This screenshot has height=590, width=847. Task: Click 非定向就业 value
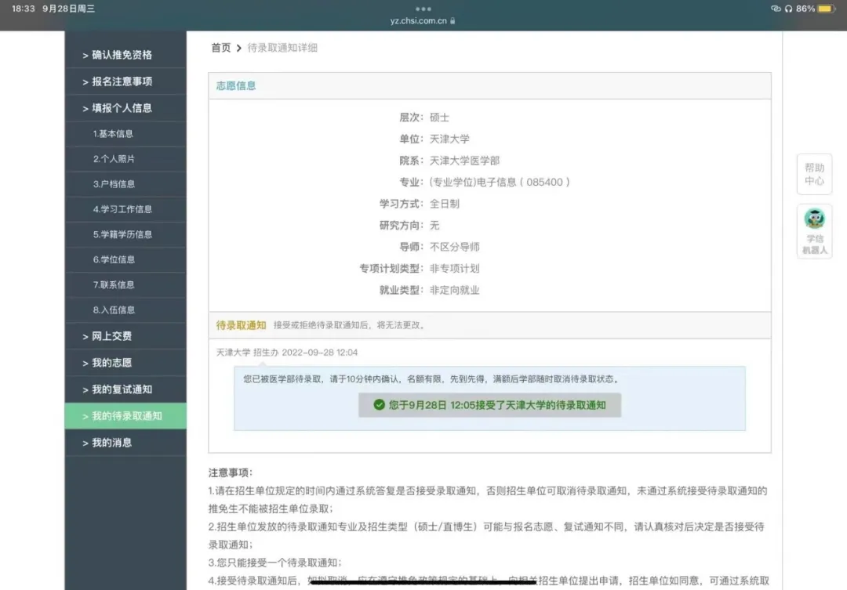[454, 291]
